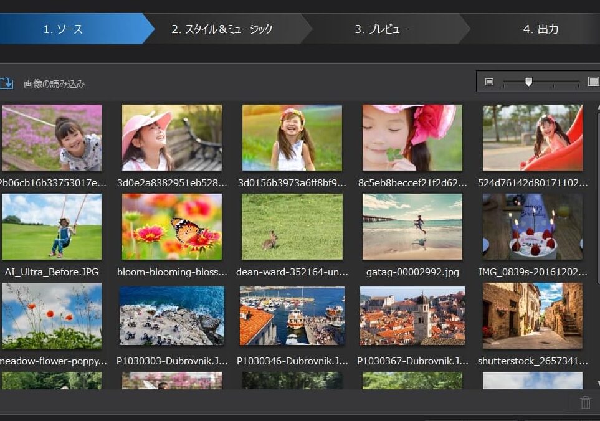Select the bloom-blooming-bloss butterfly thumbnail
Image resolution: width=600 pixels, height=421 pixels.
172,227
